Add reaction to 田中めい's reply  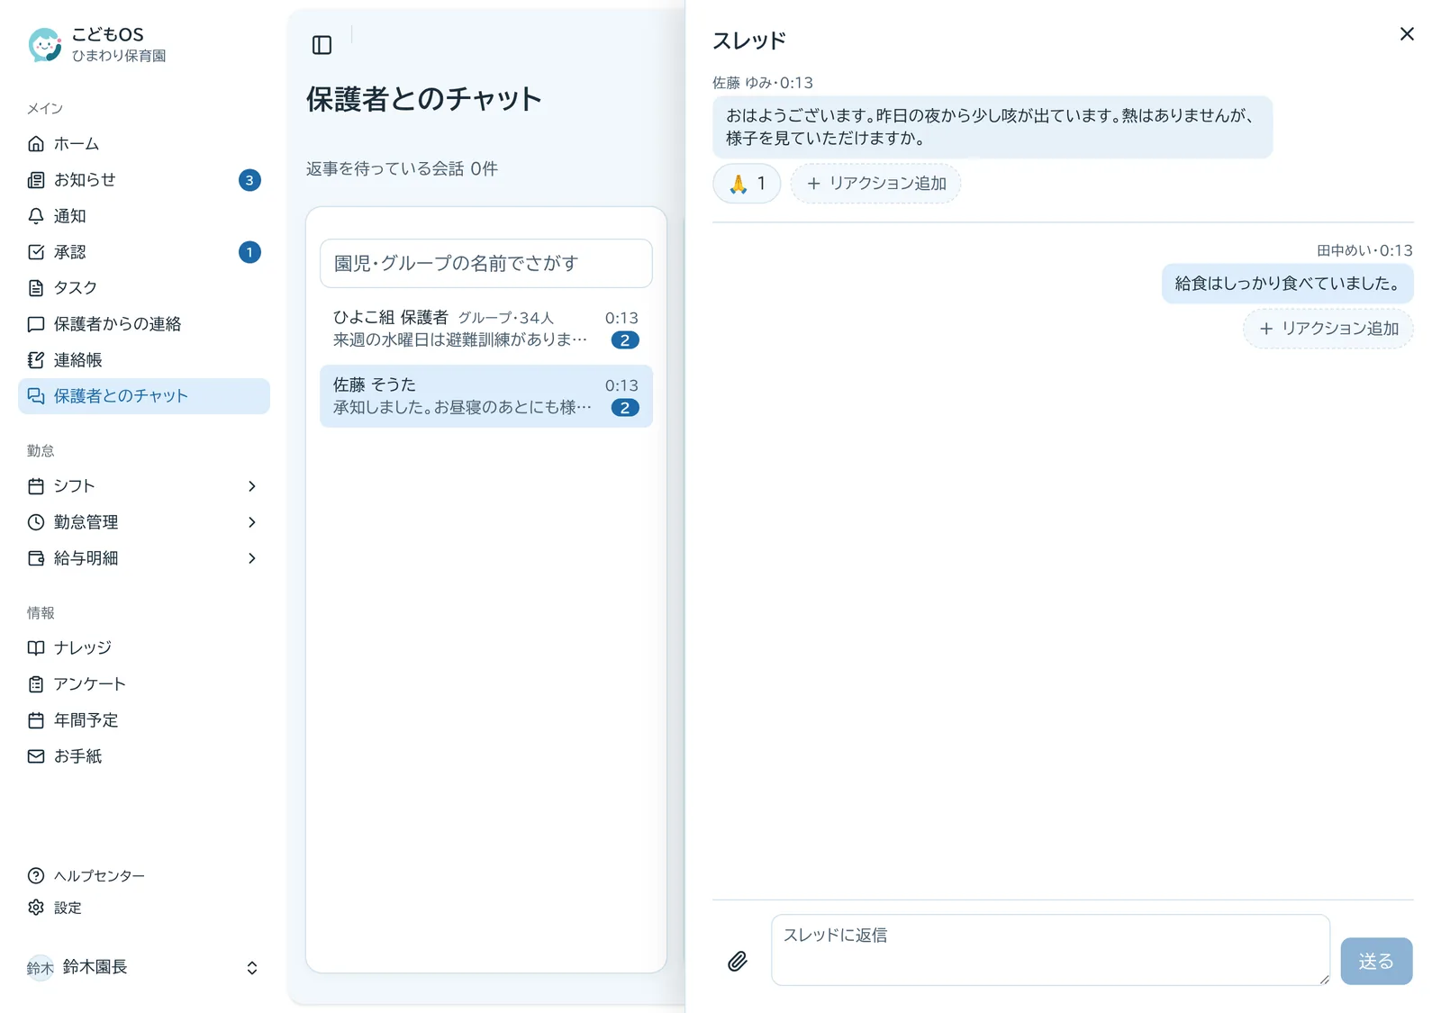pyautogui.click(x=1328, y=329)
